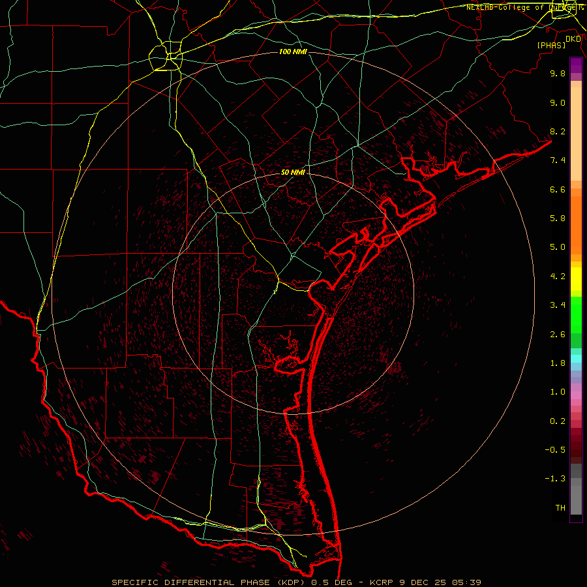Select the 9.8 scale value

click(x=558, y=73)
